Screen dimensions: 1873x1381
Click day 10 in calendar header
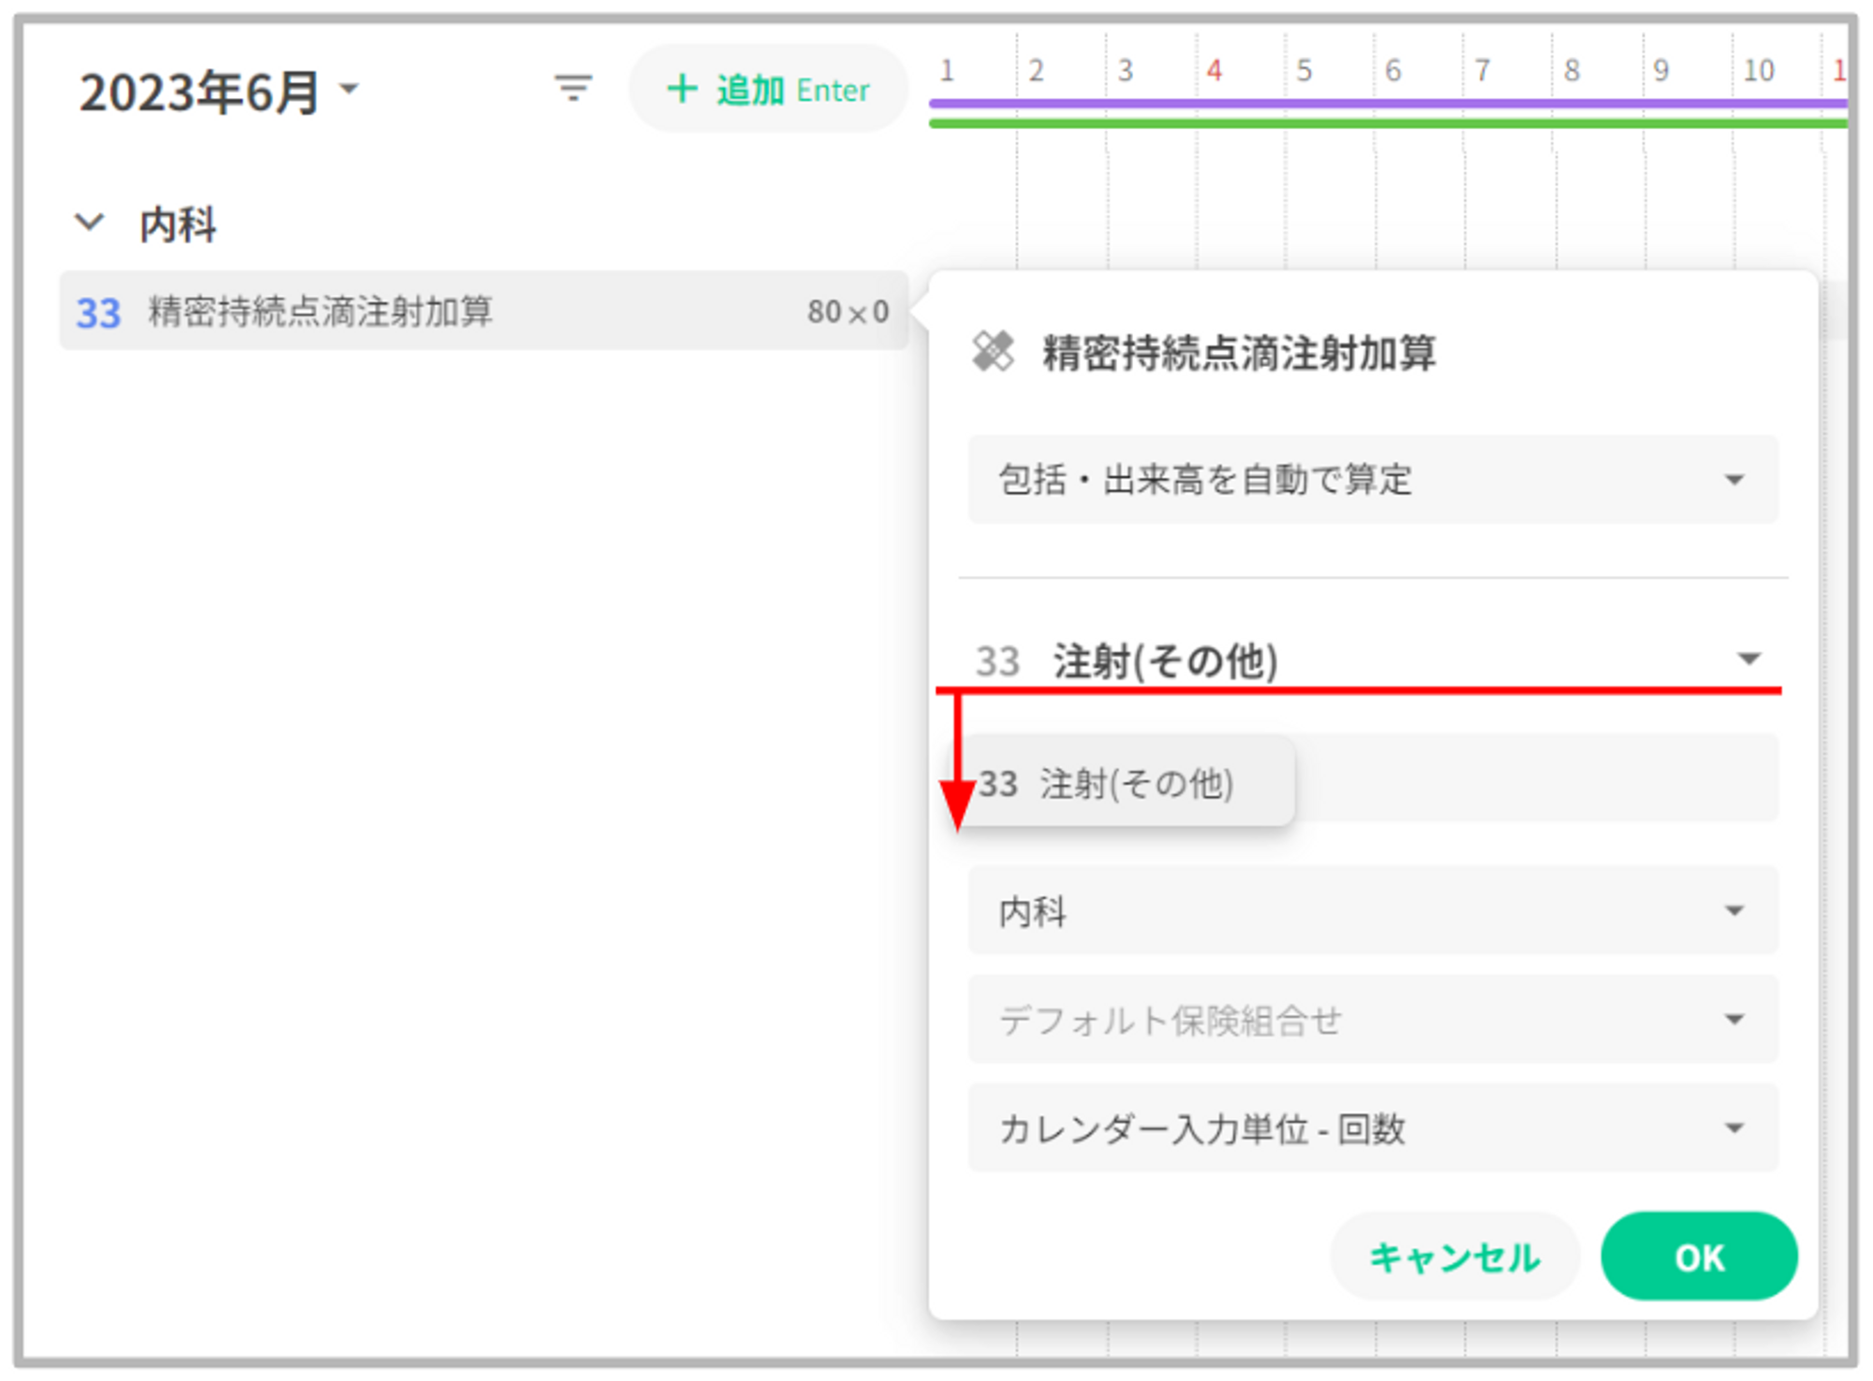click(x=1758, y=70)
